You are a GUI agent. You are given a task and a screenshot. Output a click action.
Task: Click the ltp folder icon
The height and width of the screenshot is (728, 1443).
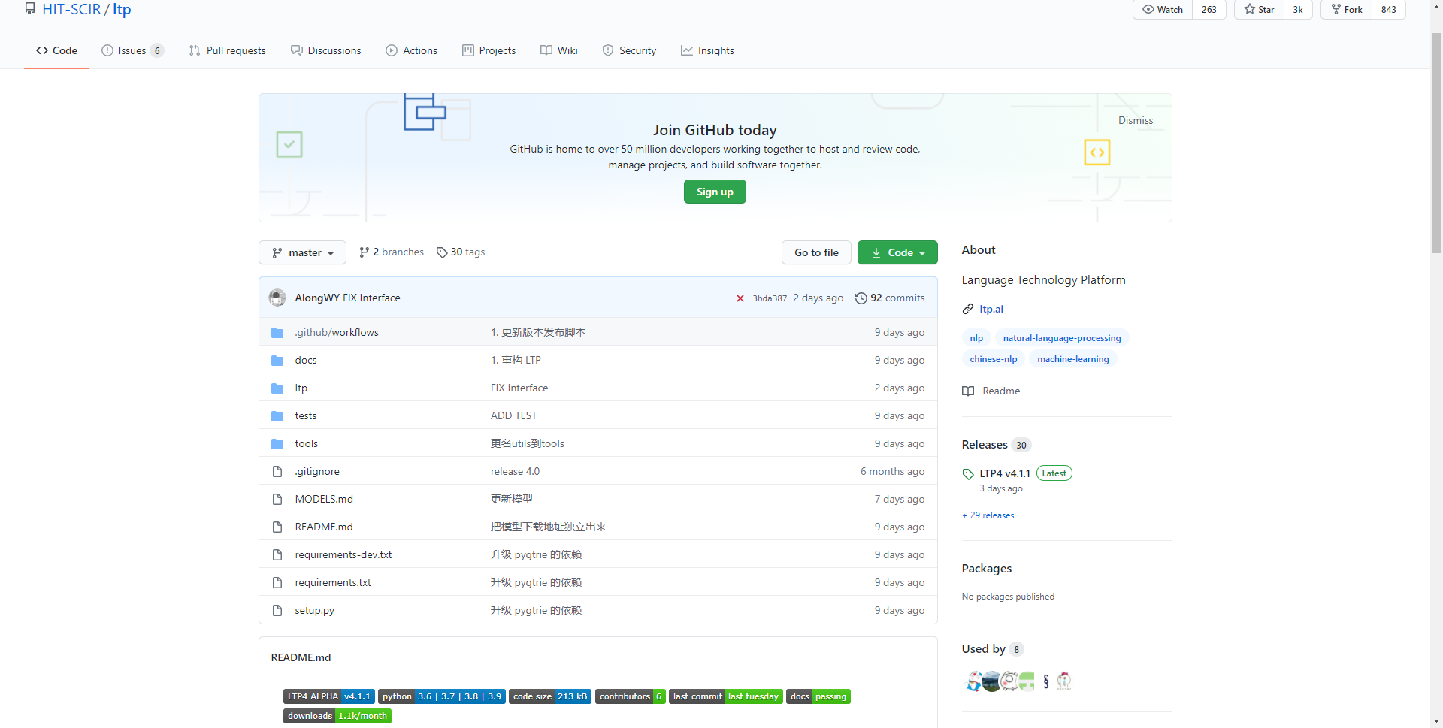click(277, 388)
